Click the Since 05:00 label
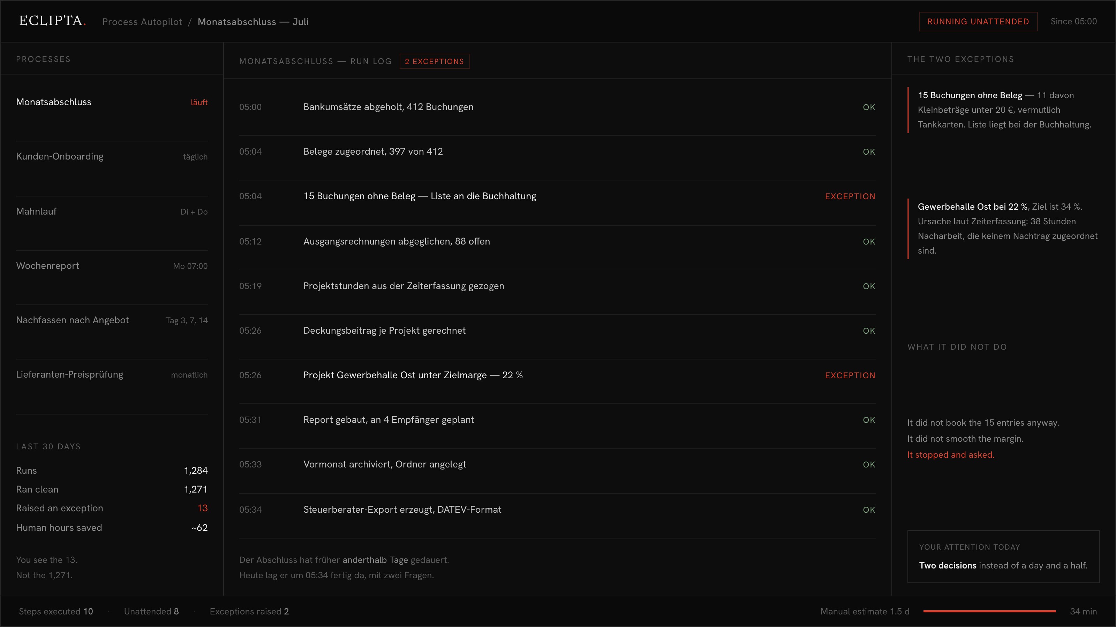Image resolution: width=1116 pixels, height=627 pixels. [x=1073, y=22]
